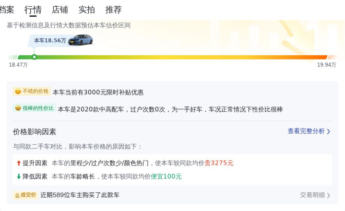Select the 行情 tab
The height and width of the screenshot is (211, 345).
(33, 10)
